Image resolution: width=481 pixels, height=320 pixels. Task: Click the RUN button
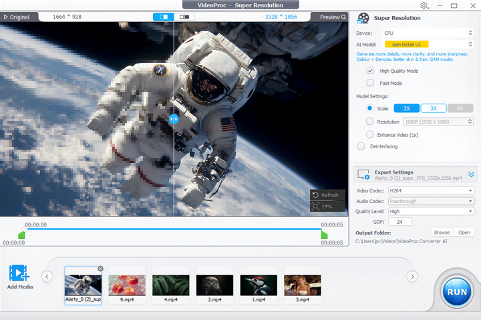(457, 292)
